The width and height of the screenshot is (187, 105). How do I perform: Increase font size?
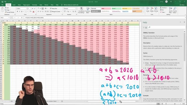click(33, 8)
